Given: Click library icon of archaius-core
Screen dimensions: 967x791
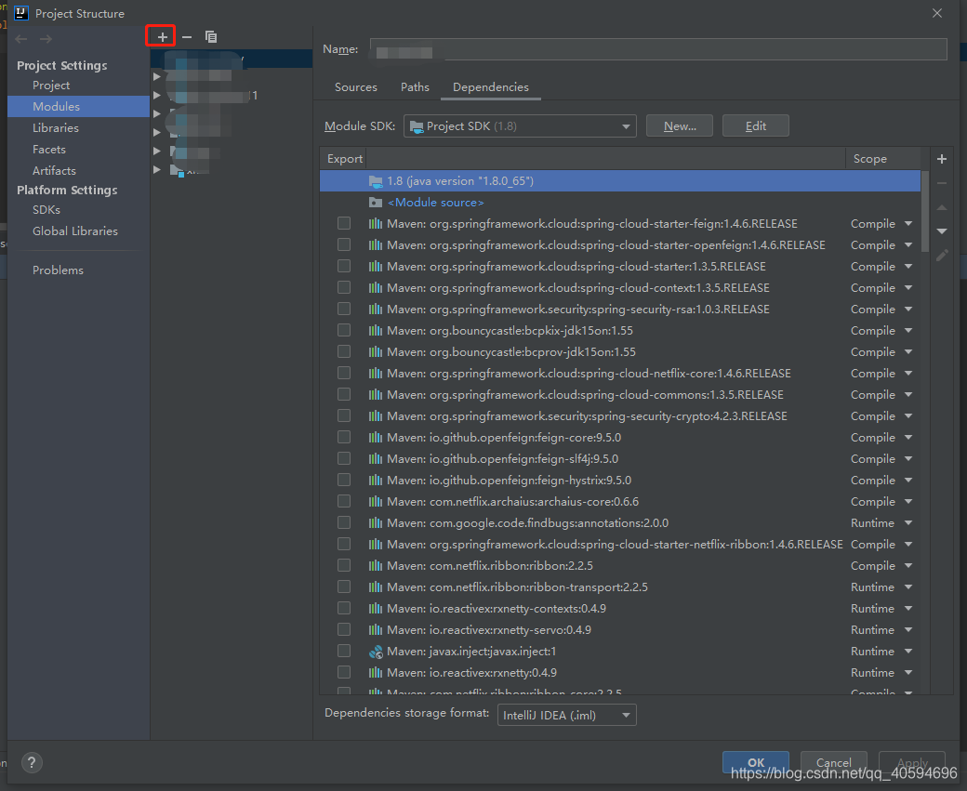Looking at the screenshot, I should coord(376,502).
